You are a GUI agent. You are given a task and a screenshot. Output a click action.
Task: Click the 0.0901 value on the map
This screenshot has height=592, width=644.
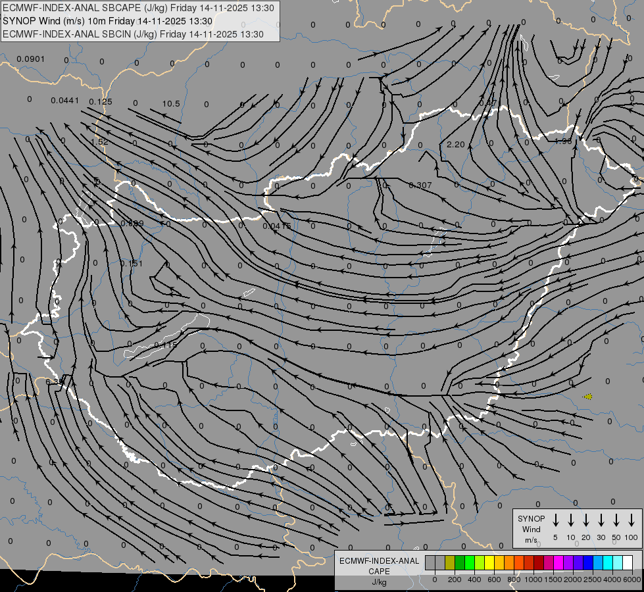click(30, 59)
